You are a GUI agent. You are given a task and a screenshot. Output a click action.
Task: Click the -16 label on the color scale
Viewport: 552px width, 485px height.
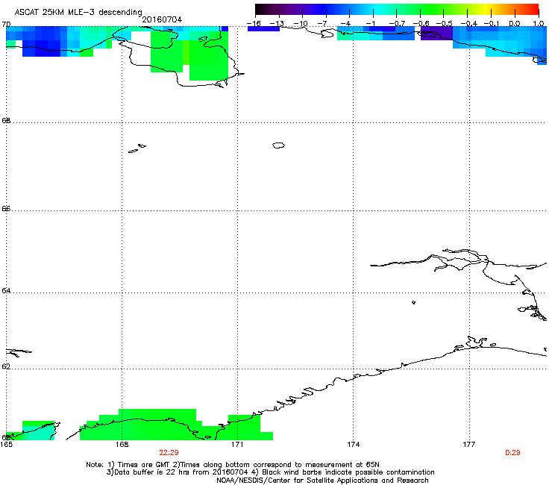click(x=254, y=24)
